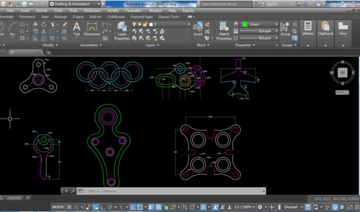Switch to the Collaborate ribbon tab
Image resolution: width=360 pixels, height=212 pixels.
coord(116,17)
